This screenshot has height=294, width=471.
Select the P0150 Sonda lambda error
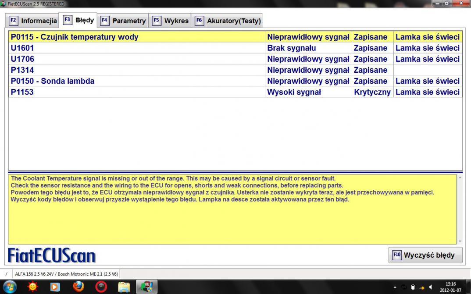(53, 81)
